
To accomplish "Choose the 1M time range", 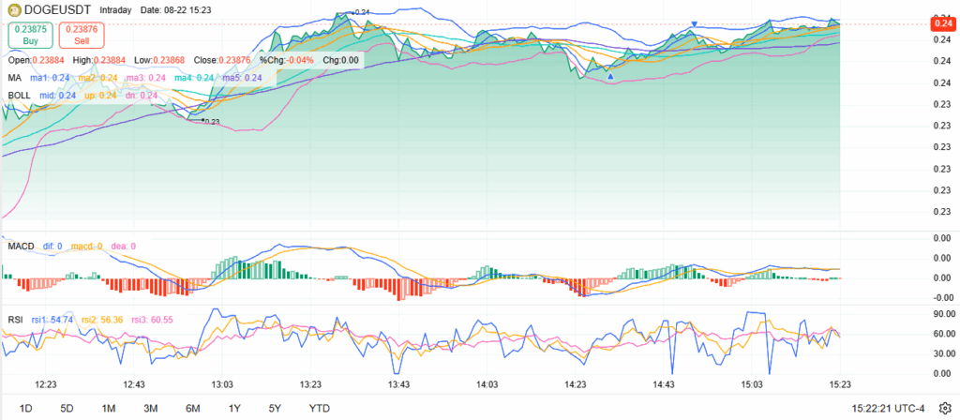I will [109, 408].
